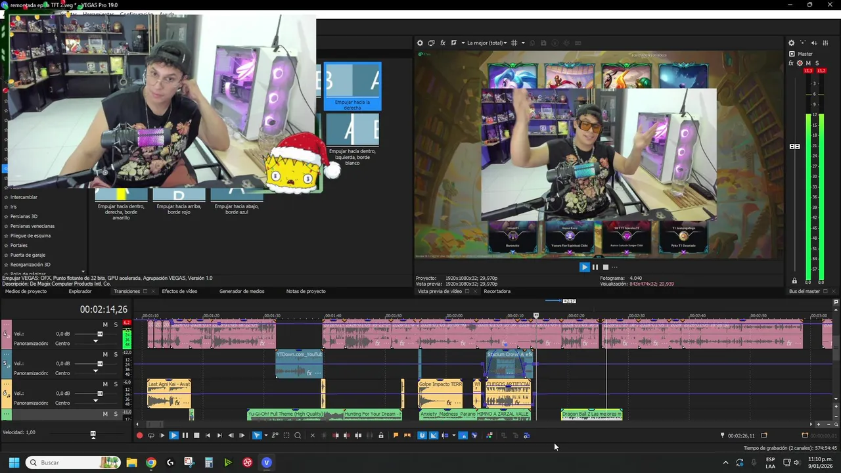Screen dimensions: 841x473
Task: Select 'Empujar hacia arriba, borde rojo' preset
Action: coord(179,202)
